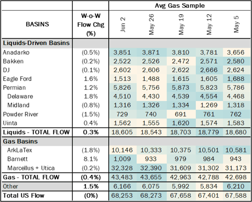Image resolution: width=252 pixels, height=202 pixels.
Task: Click Other Jun 2 value 6,166
Action: (122, 187)
